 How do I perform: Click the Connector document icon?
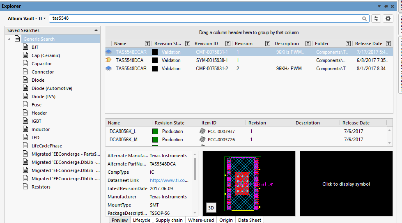point(25,71)
